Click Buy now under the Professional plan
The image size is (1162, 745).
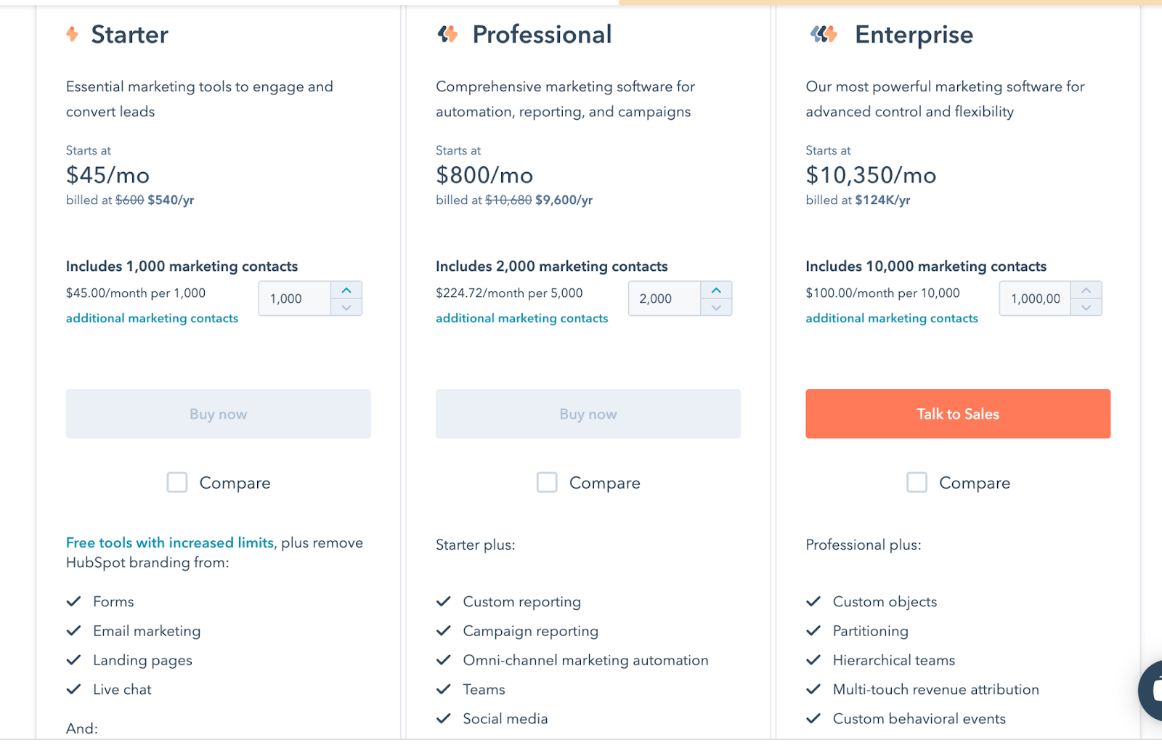pyautogui.click(x=588, y=414)
